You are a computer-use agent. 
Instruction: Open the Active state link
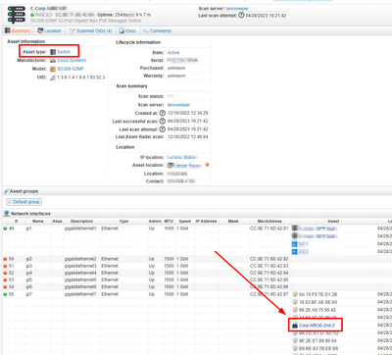pyautogui.click(x=173, y=53)
